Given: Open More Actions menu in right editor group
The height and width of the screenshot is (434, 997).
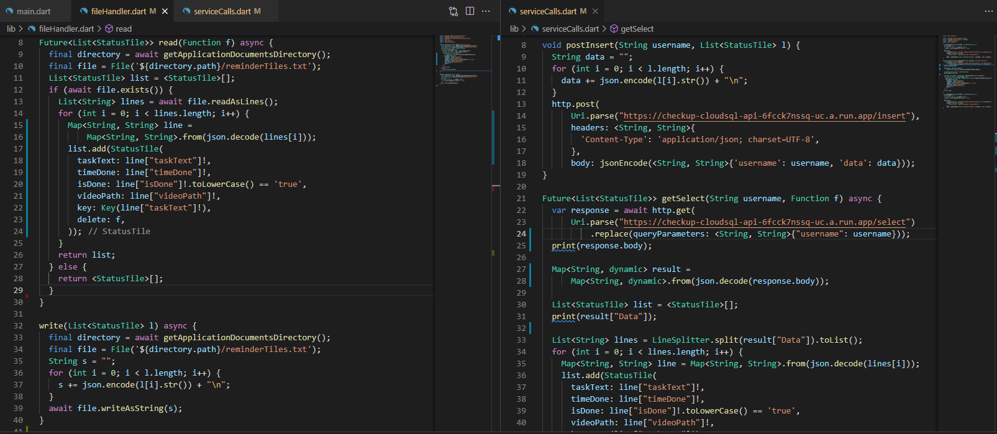Looking at the screenshot, I should pyautogui.click(x=988, y=11).
